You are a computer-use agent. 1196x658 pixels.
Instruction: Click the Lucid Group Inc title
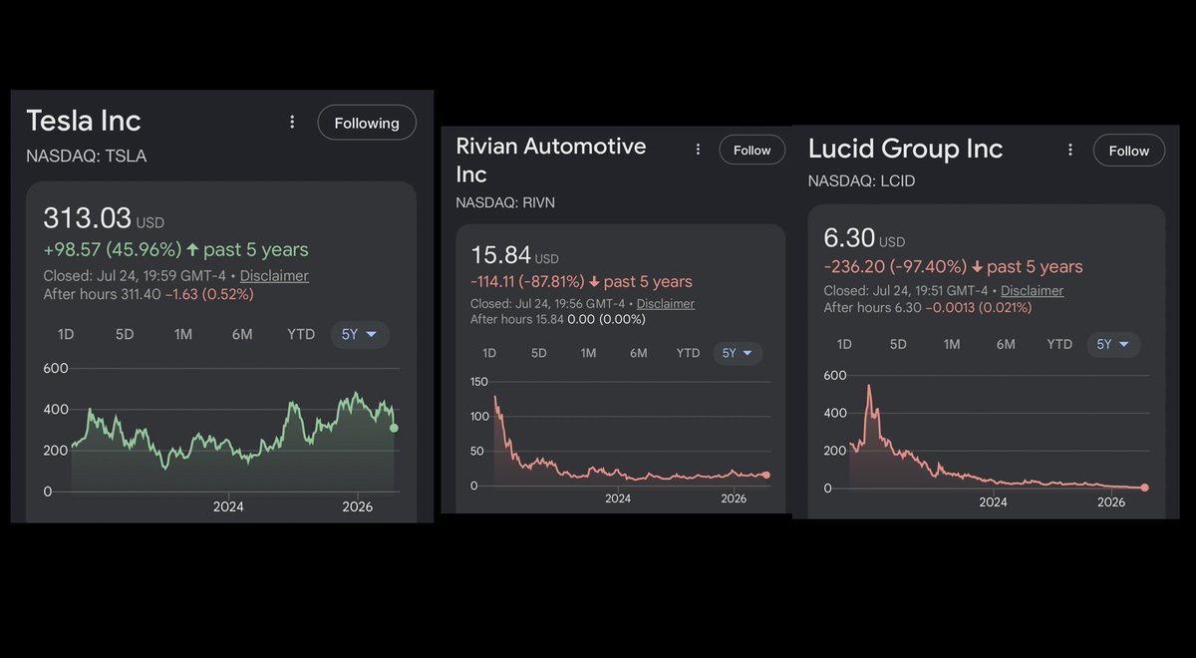click(906, 149)
